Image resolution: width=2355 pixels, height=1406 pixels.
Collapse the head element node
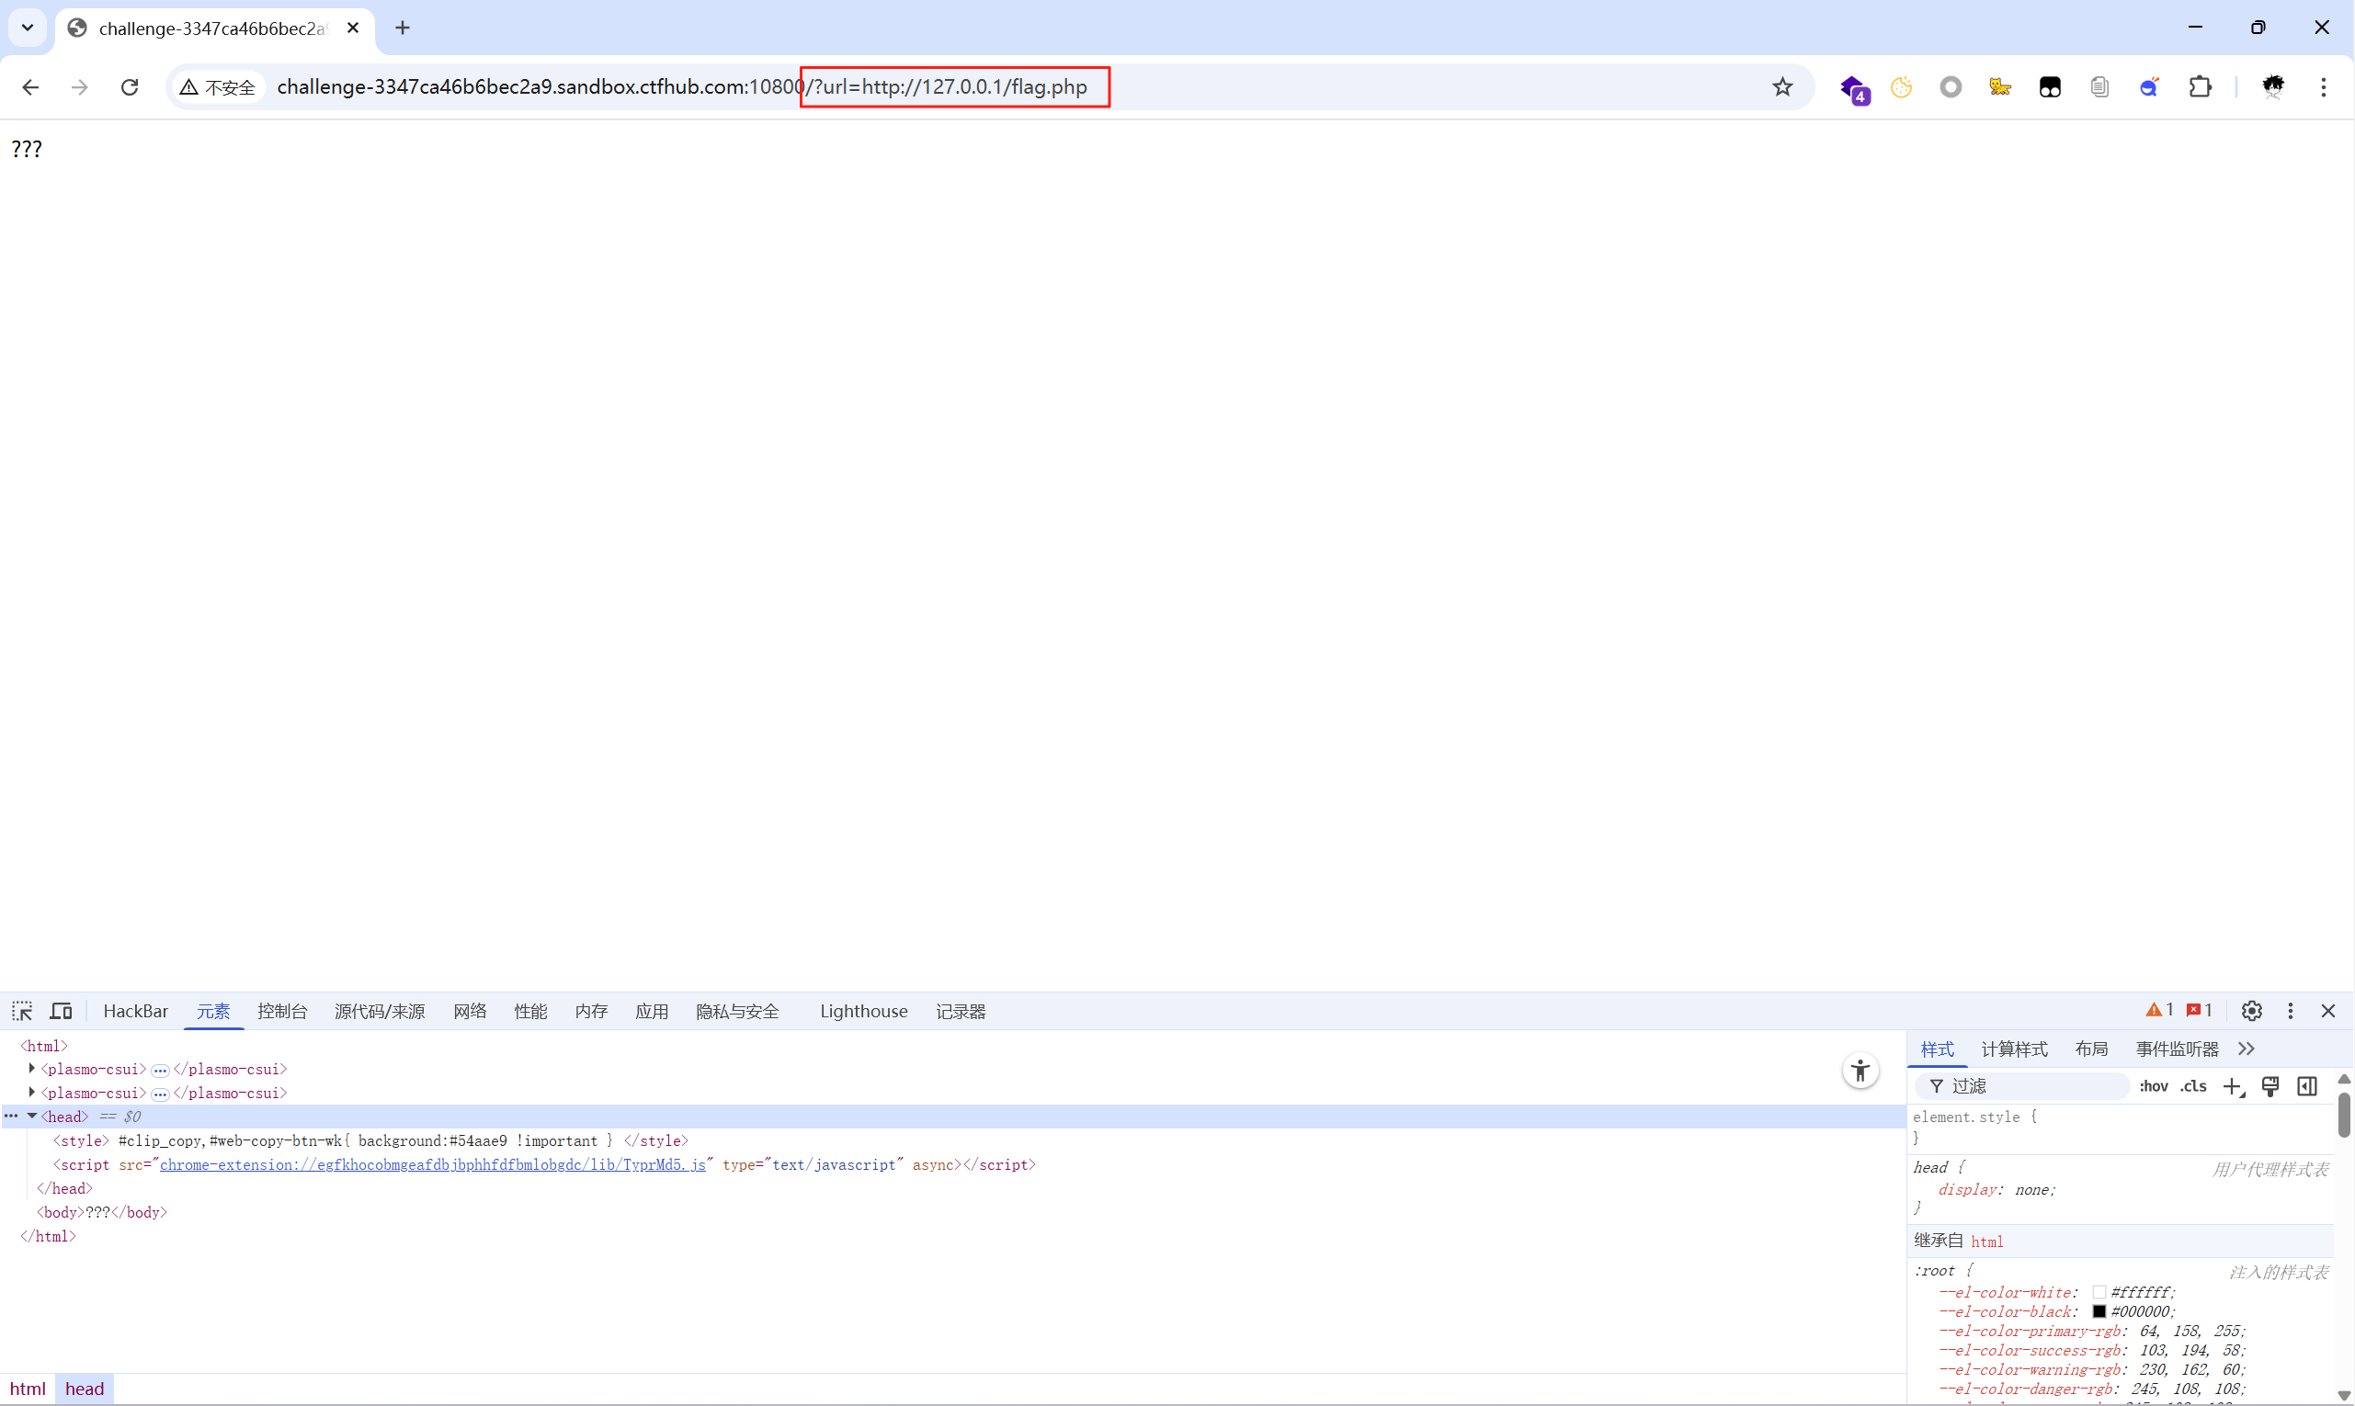32,1117
